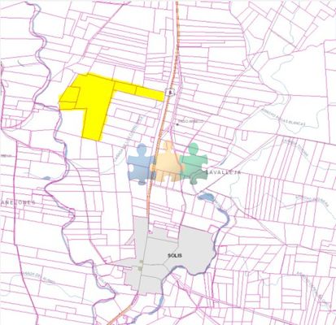Click the eastern arm of the yellow parcel
Image resolution: width=336 pixels, height=325 pixels.
138,91
